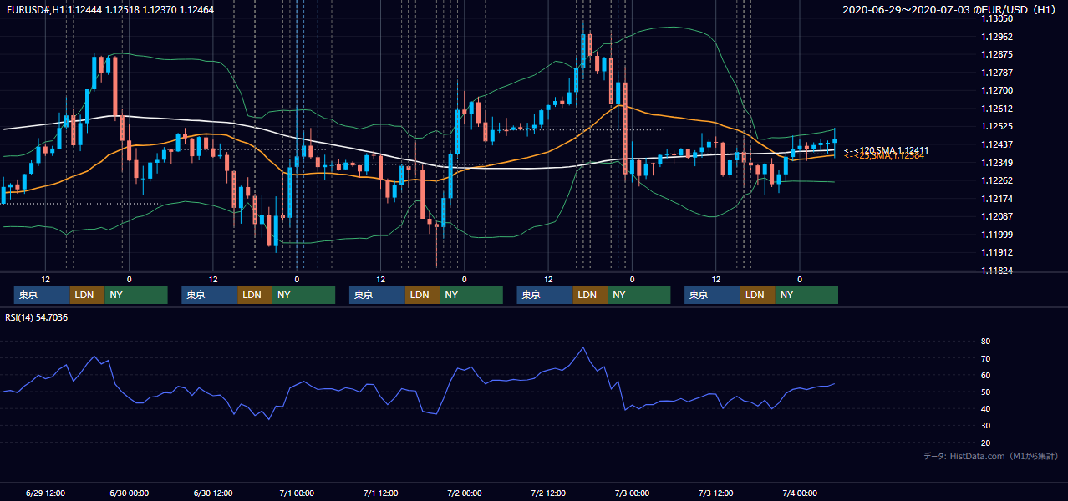Select the 7/4 00:00 date axis label

[800, 493]
